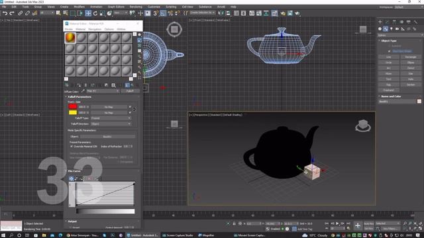Viewport: 424px width, 238px height.
Task: Open the Falloff Type dropdown
Action: click(111, 118)
